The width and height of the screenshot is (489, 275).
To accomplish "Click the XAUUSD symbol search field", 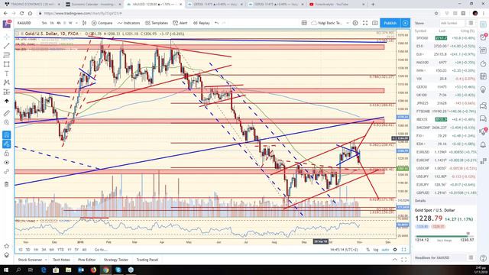I will click(24, 23).
